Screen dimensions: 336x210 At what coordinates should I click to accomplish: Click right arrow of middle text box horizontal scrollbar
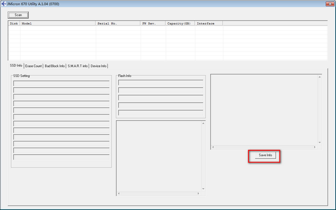(x=198, y=194)
